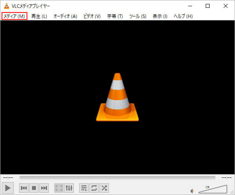Screen dimensions: 235x195
Task: Mute audio via speaker icon
Action: coord(192,191)
